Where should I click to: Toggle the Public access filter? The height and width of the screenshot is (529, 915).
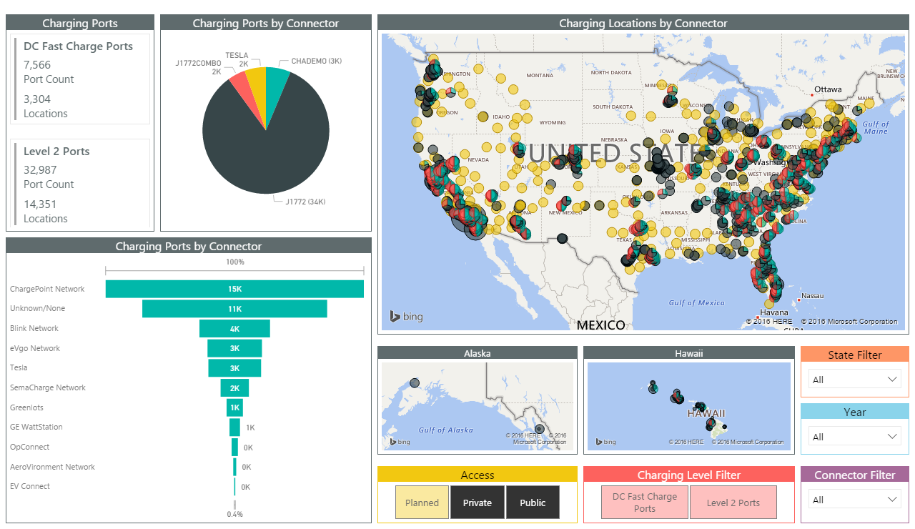click(x=533, y=503)
